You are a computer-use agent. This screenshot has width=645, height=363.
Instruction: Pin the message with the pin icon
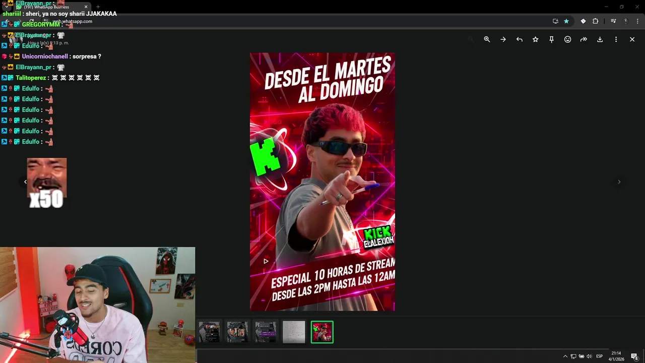click(551, 39)
